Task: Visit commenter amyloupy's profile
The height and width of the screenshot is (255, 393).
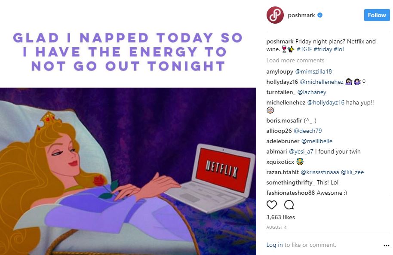Action: [x=280, y=72]
